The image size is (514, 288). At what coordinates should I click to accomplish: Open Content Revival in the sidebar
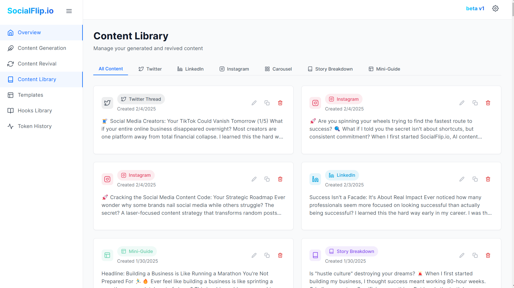(41, 64)
